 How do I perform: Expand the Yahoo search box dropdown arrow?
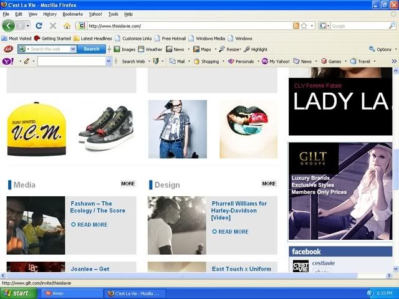[x=108, y=61]
